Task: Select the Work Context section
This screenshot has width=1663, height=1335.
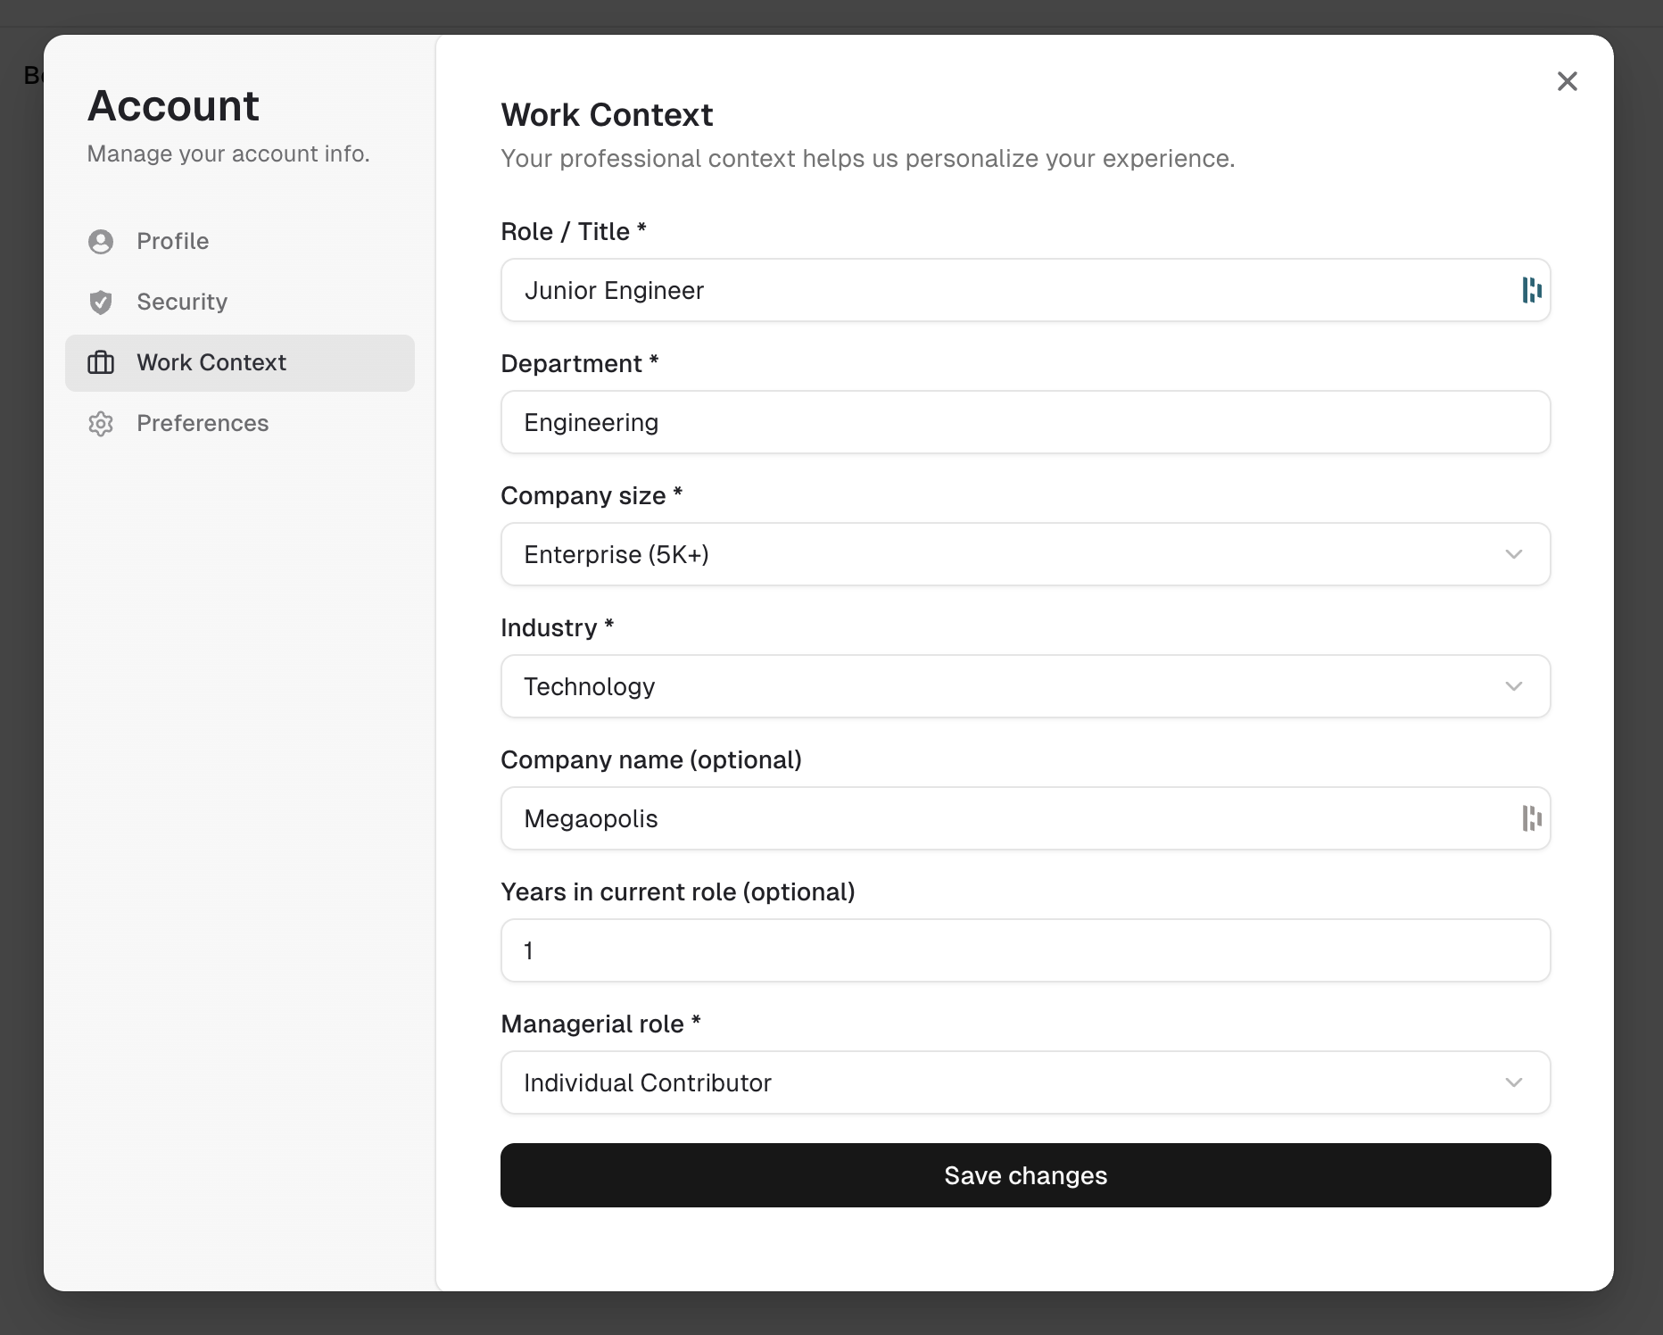Action: tap(211, 363)
